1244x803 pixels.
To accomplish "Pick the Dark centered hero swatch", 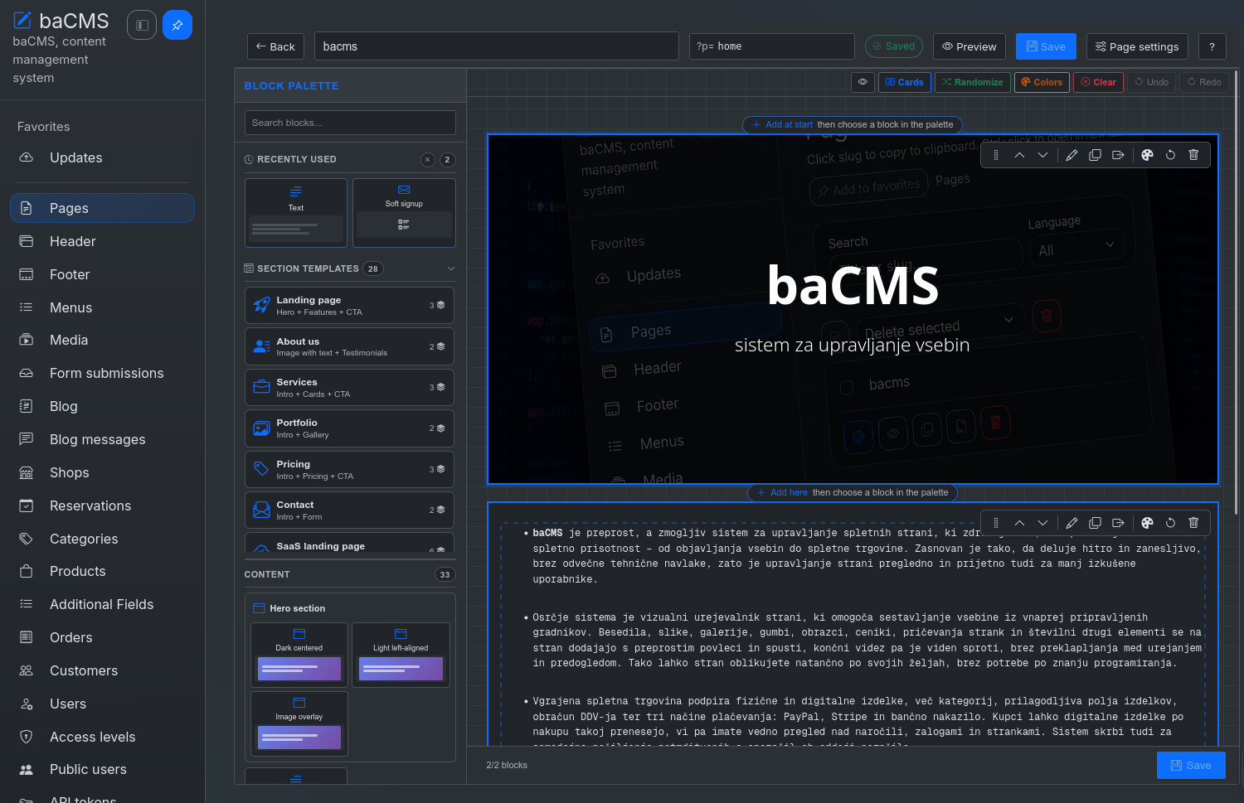I will [299, 655].
